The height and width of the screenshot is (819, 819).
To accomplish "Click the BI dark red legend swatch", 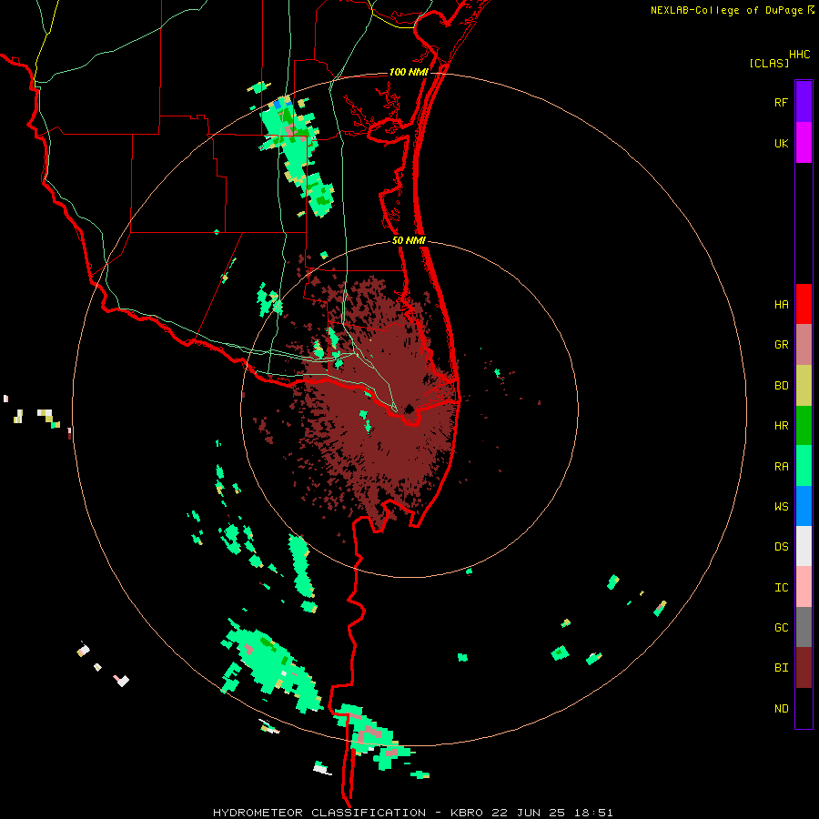I will 804,668.
